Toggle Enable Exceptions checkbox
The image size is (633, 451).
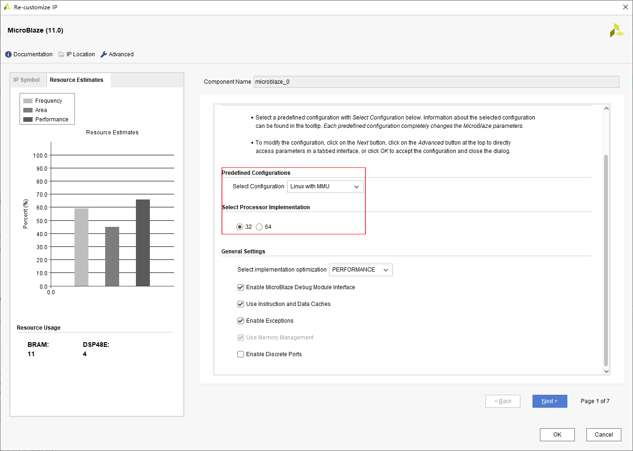[x=241, y=321]
